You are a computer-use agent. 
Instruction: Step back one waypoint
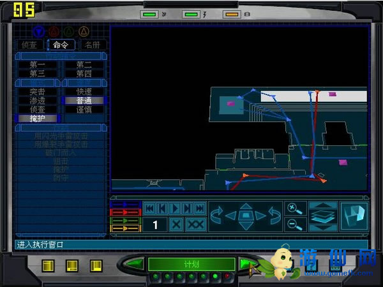point(162,209)
